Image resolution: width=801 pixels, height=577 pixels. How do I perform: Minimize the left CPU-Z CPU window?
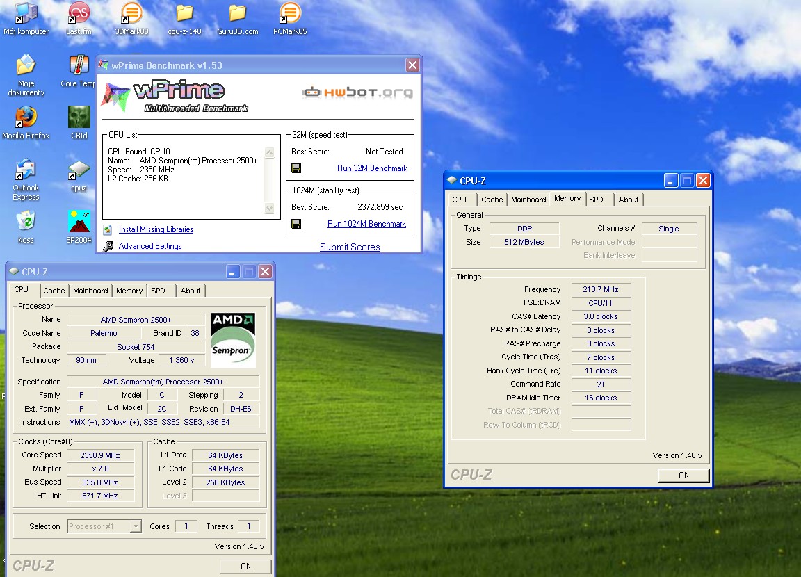232,271
